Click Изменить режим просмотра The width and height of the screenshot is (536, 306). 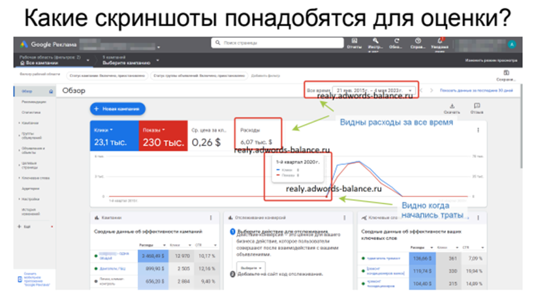(491, 61)
